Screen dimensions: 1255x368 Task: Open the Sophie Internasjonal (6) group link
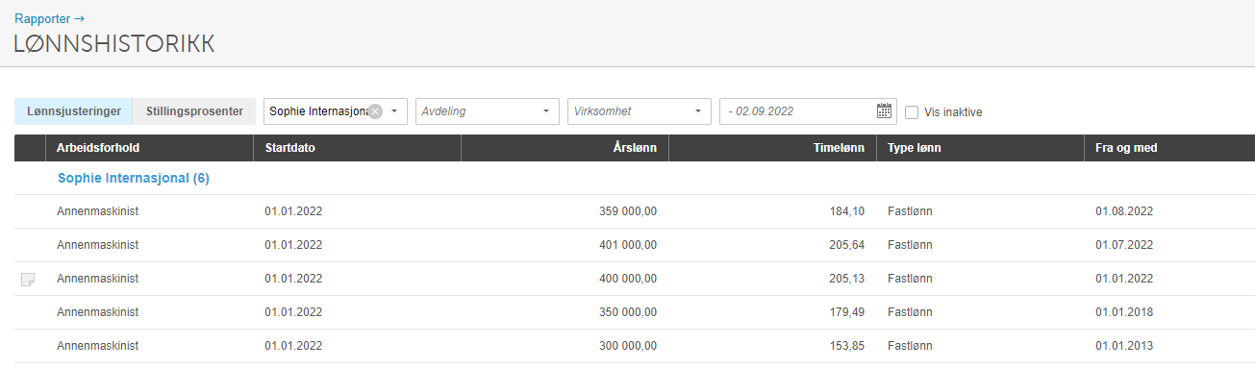pos(134,178)
